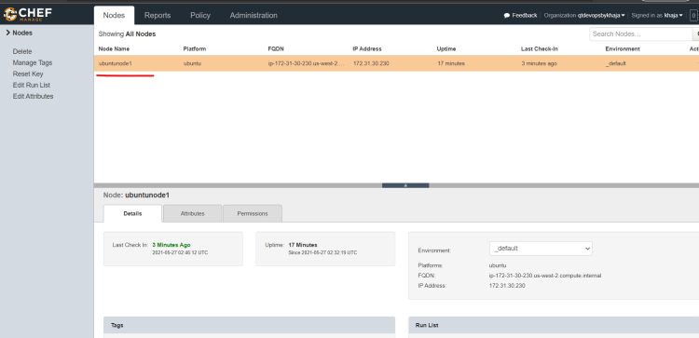Focus the Search Nodes input field
This screenshot has width=699, height=338.
(640, 34)
